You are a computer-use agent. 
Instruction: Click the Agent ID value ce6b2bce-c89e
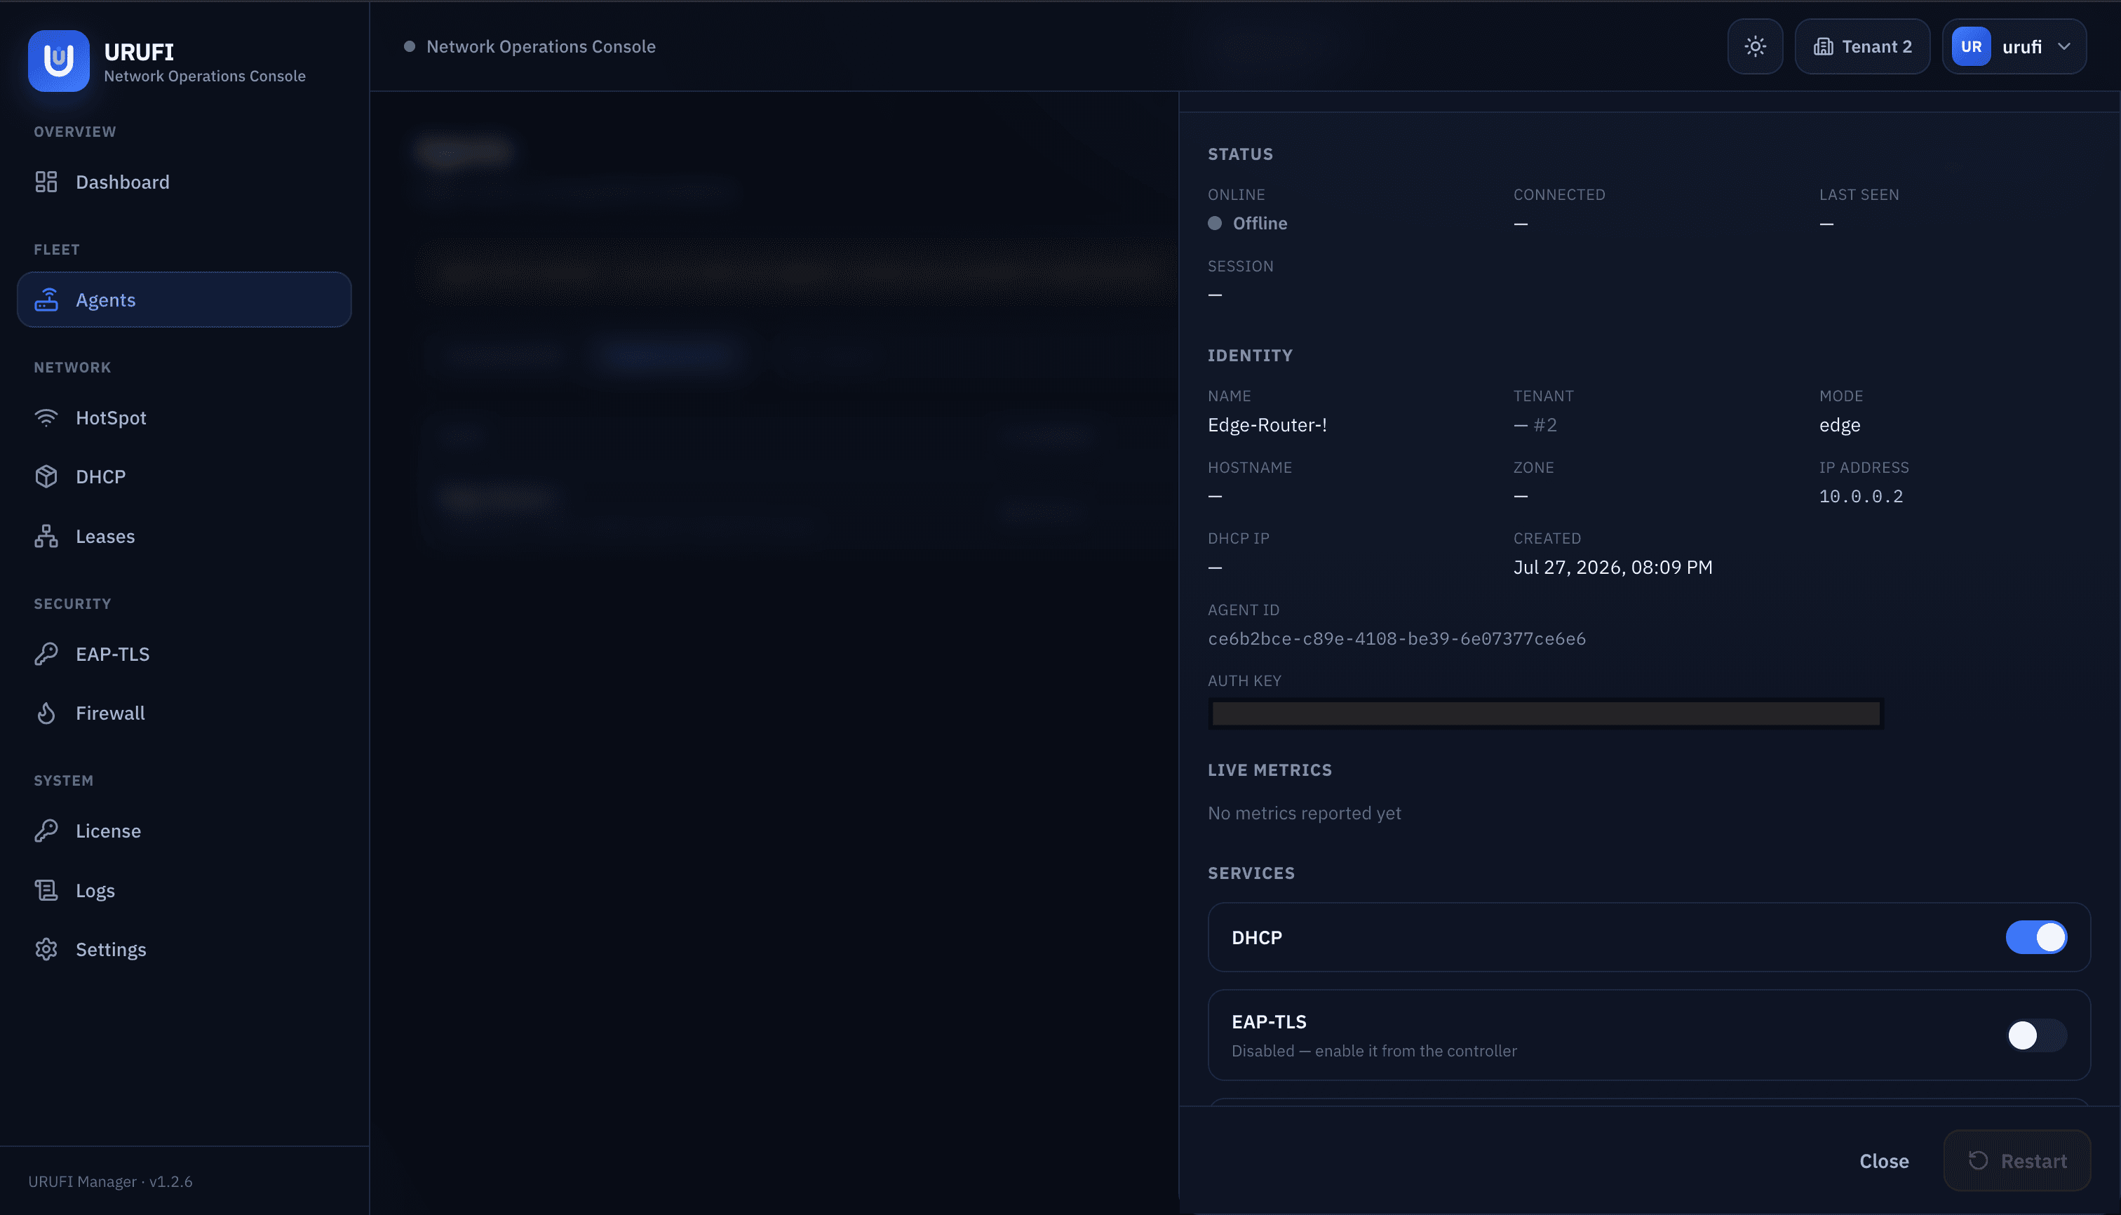tap(1396, 638)
